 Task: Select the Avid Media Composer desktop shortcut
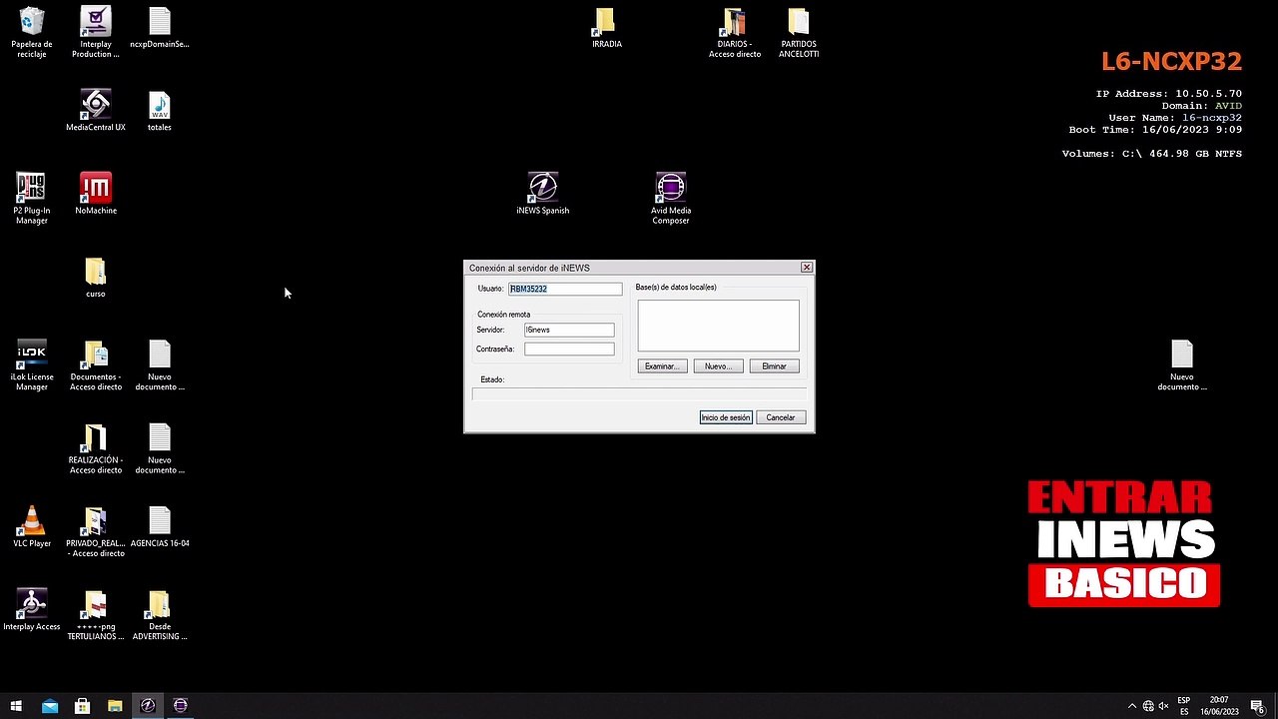(671, 198)
